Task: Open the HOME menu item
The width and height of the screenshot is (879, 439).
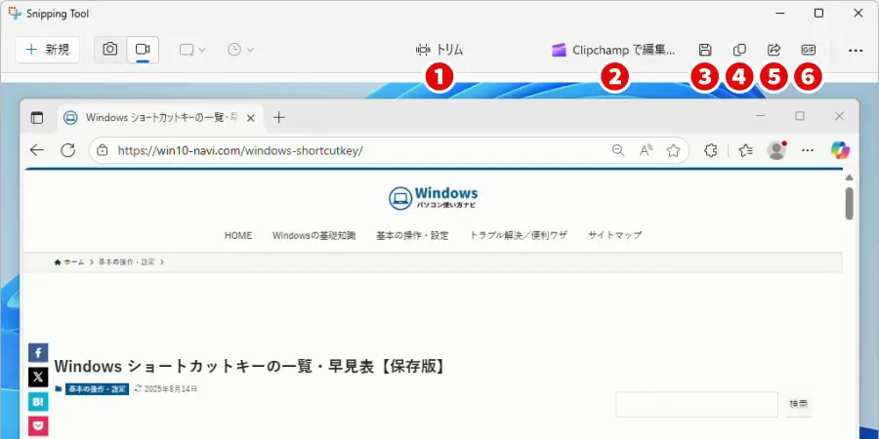Action: 238,235
